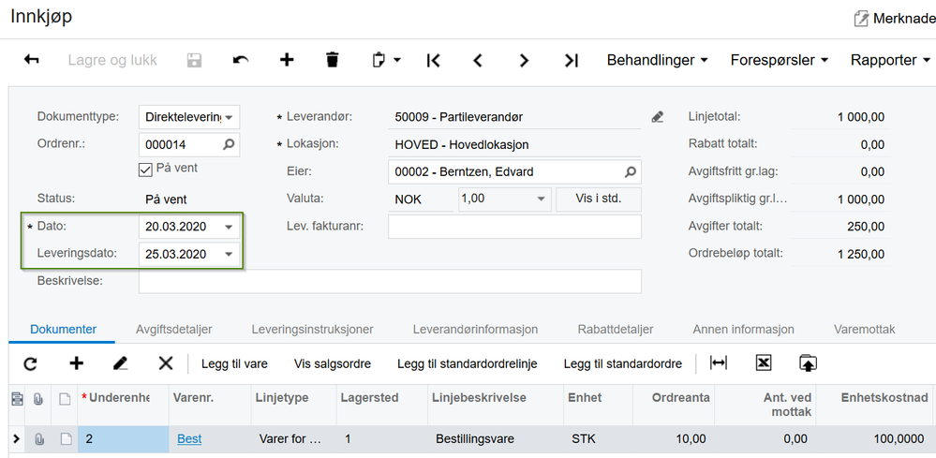
Task: Open the Leveringsdato date picker dropdown
Action: (229, 255)
